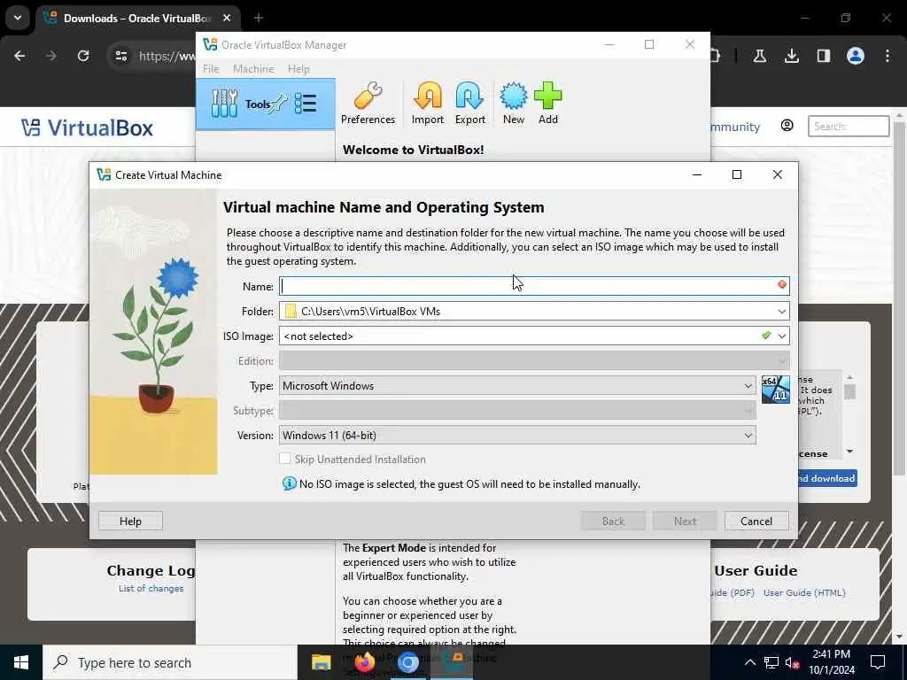The height and width of the screenshot is (680, 907).
Task: Click the info icon beside No ISO message
Action: pyautogui.click(x=290, y=483)
